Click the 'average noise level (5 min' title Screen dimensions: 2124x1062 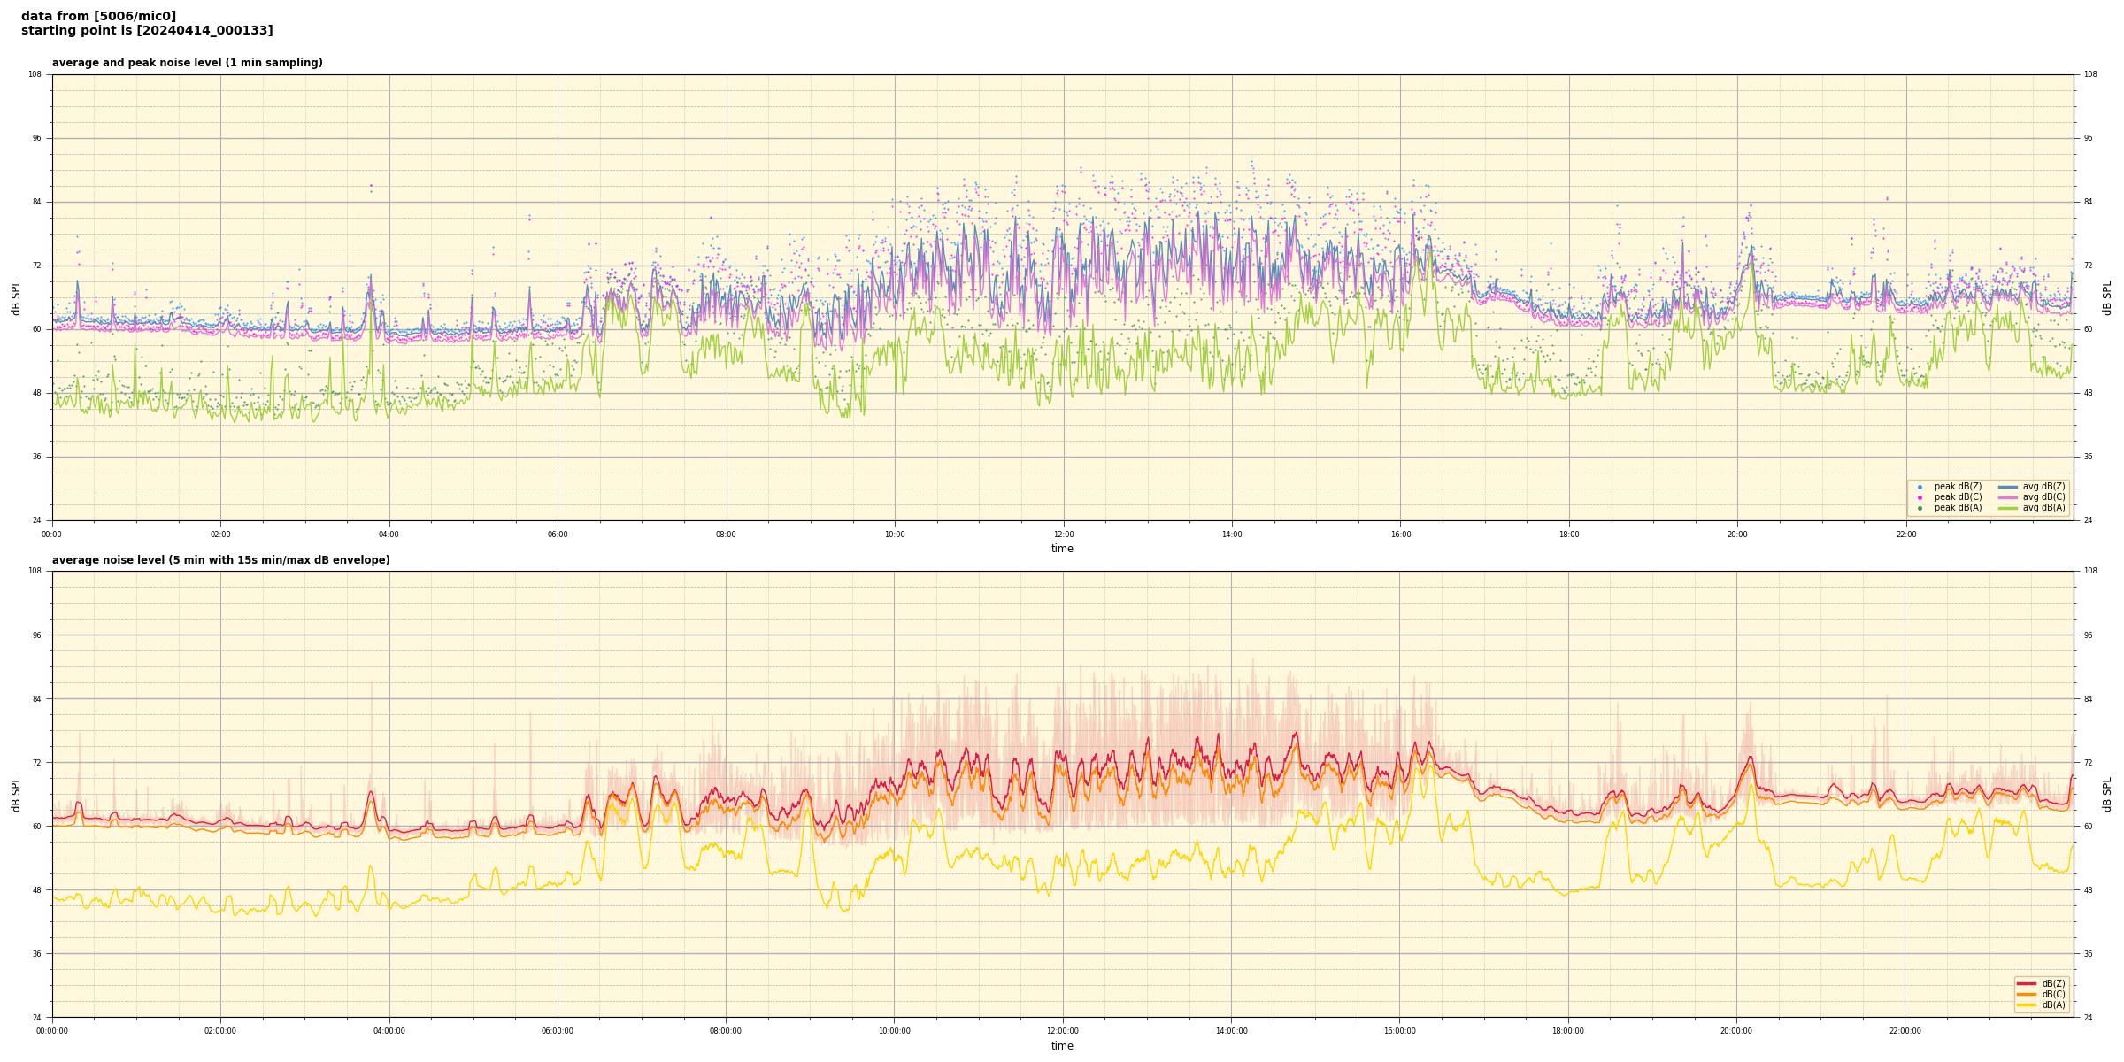point(220,560)
